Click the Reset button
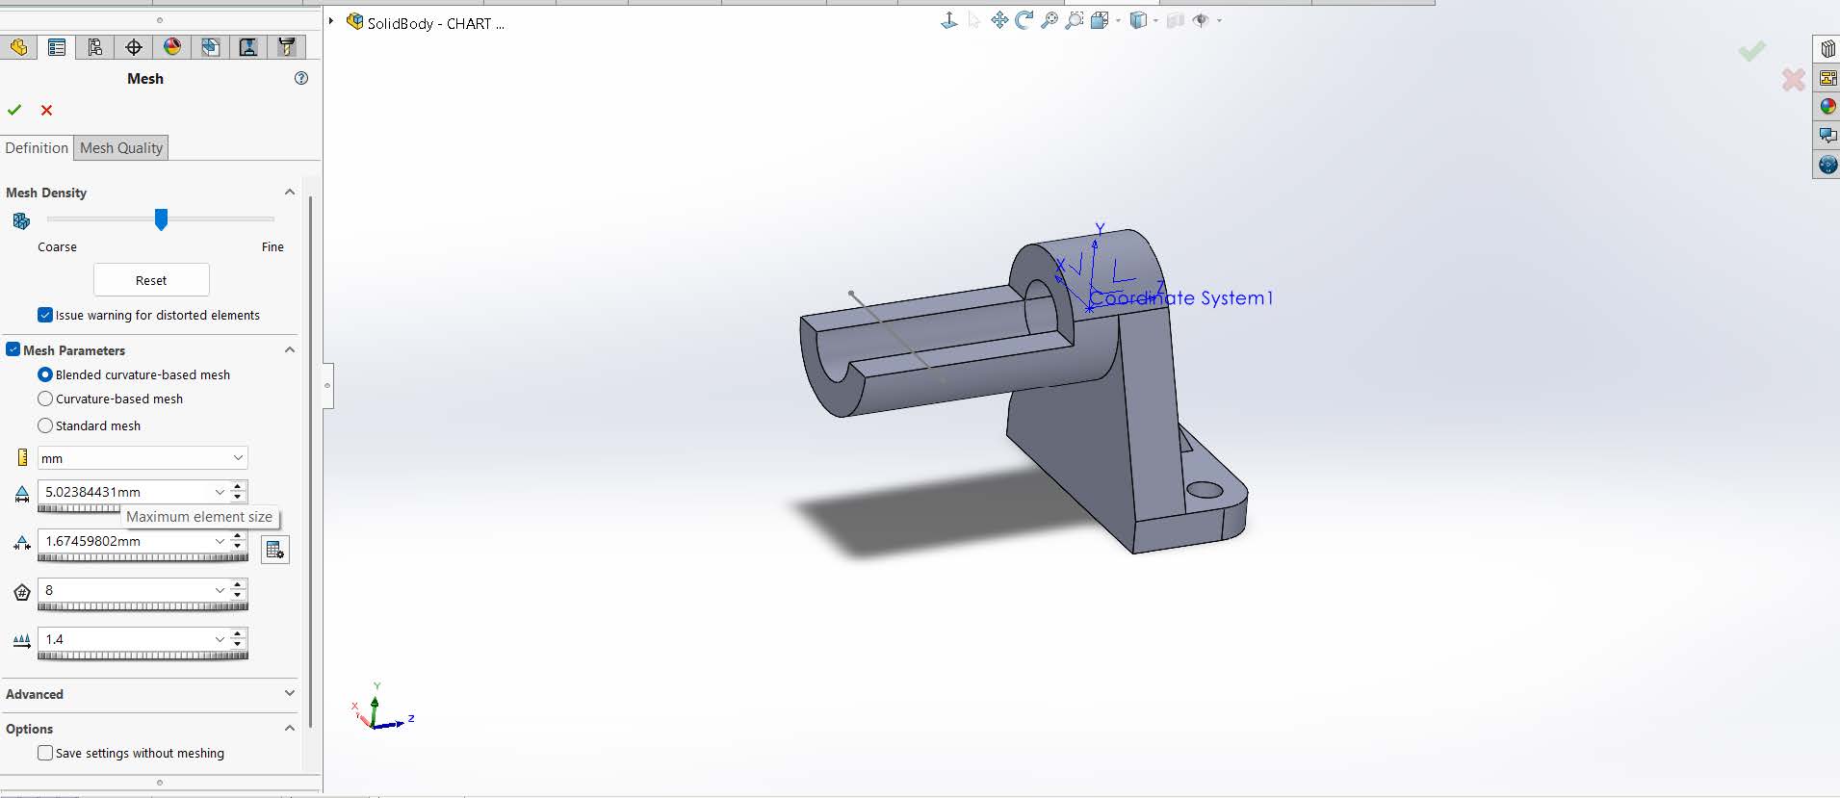Viewport: 1840px width, 798px height. click(151, 280)
